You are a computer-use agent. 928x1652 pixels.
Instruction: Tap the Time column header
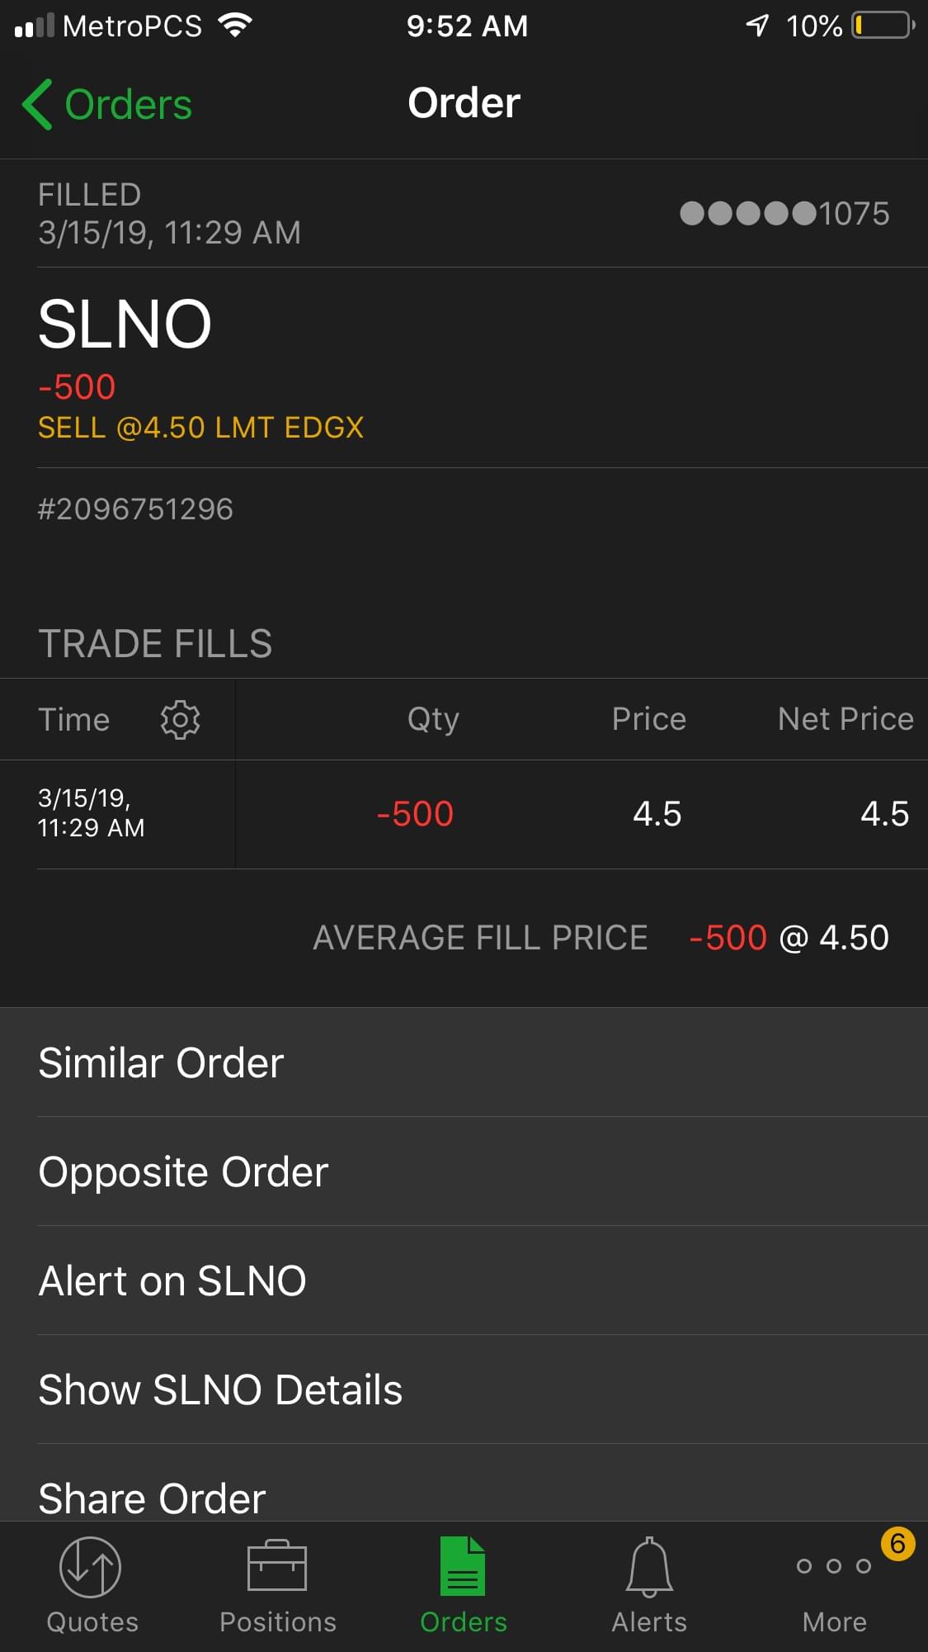click(x=74, y=720)
